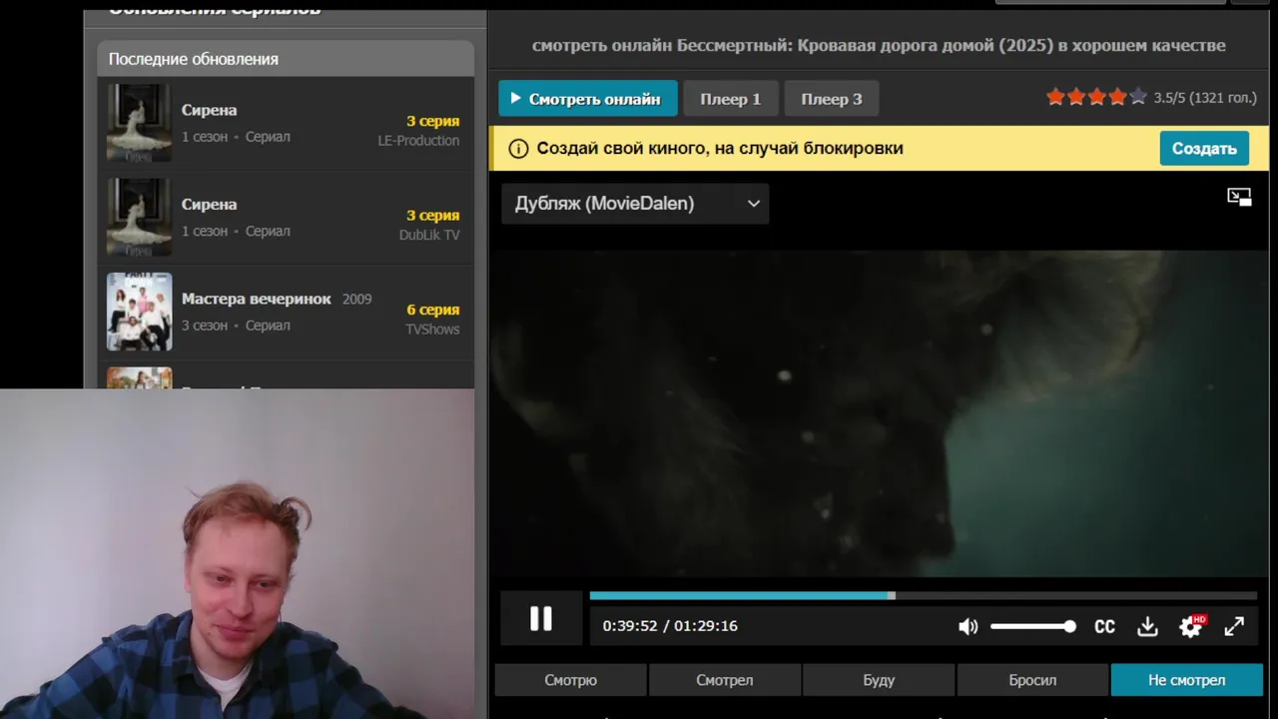Click the video frame area
Screen dimensions: 1278x719
879,413
